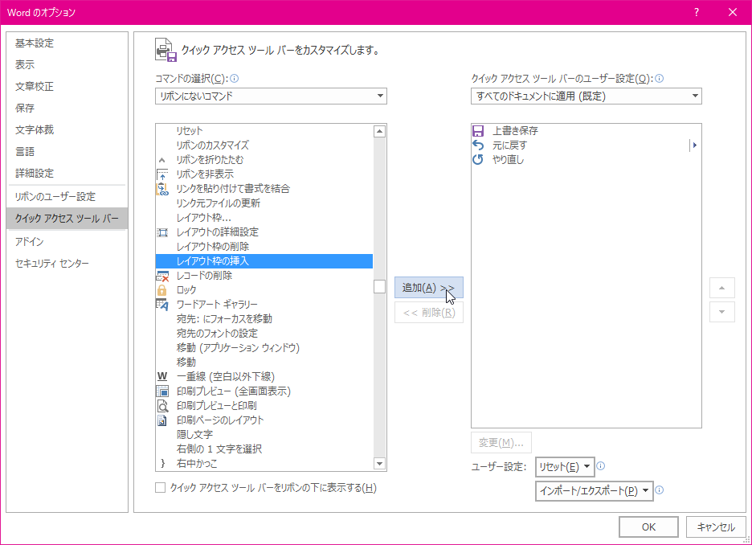Enable クイック アクセス ツール バーをリボンの下に表示する checkbox
752x545 pixels.
(x=160, y=488)
